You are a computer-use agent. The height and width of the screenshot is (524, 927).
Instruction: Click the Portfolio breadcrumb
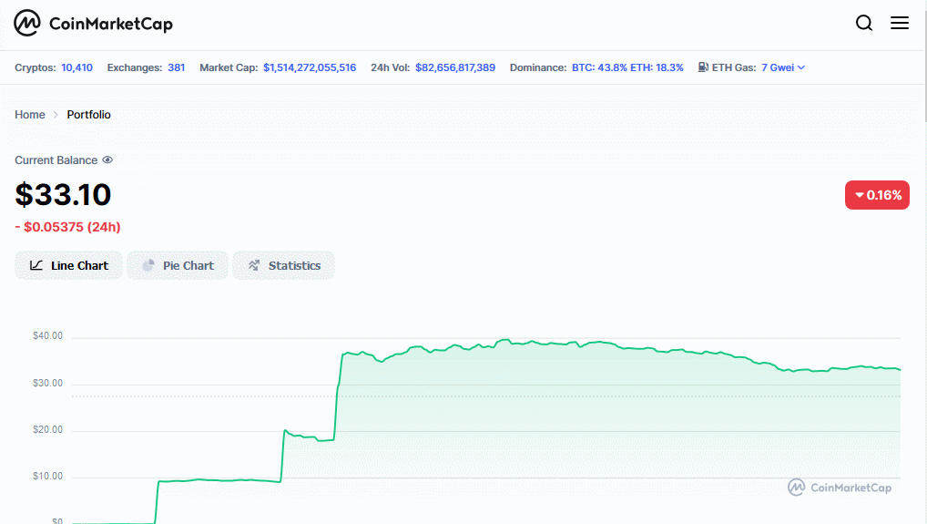88,115
